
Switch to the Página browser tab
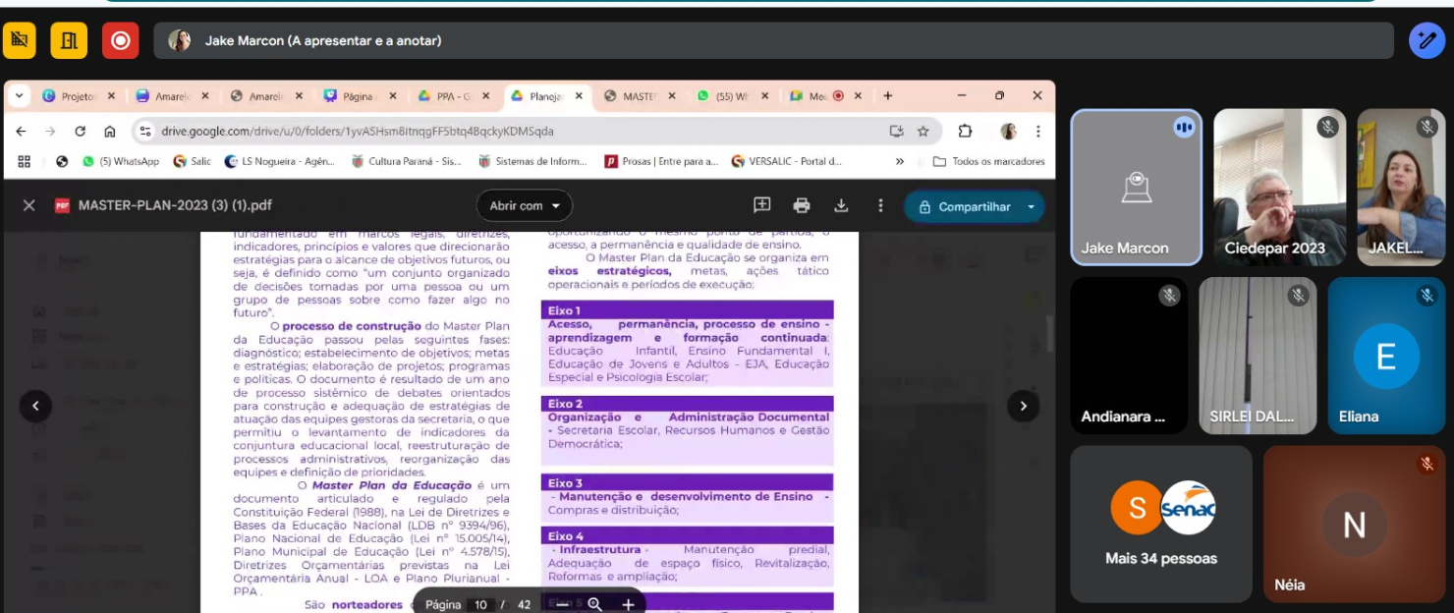coord(362,96)
